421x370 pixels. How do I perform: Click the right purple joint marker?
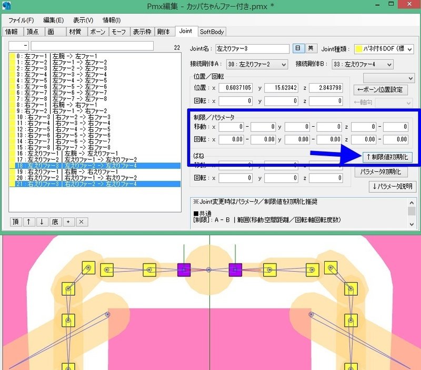tap(235, 270)
